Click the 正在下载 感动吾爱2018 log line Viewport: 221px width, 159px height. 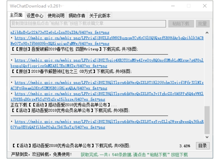coord(64,105)
